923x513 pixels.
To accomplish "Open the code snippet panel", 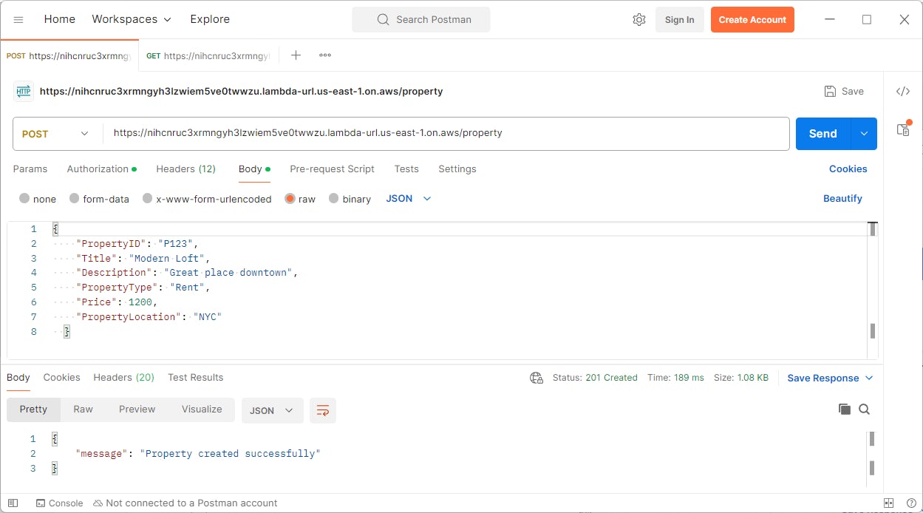I will click(902, 91).
